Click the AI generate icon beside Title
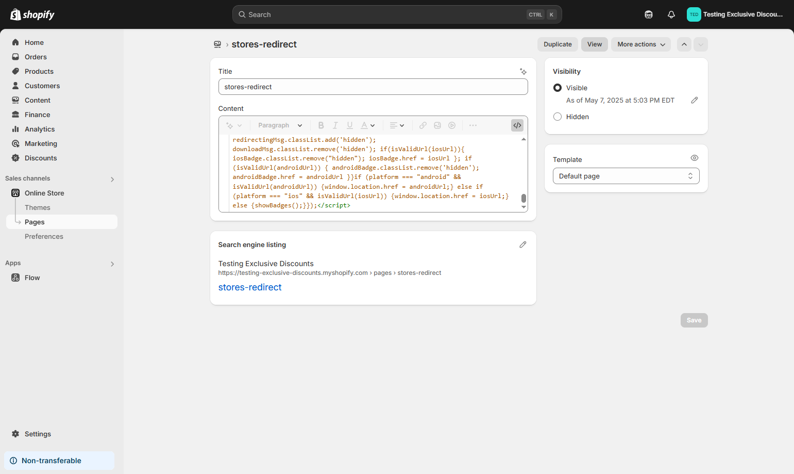Viewport: 794px width, 474px height. tap(523, 72)
